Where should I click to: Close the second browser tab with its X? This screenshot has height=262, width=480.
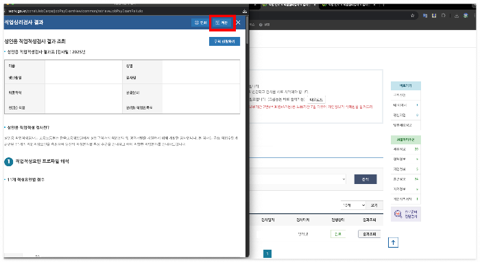374,5
